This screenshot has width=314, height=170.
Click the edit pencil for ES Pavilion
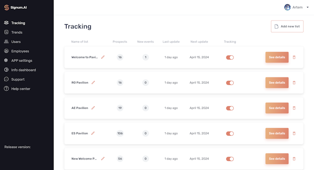pyautogui.click(x=93, y=133)
